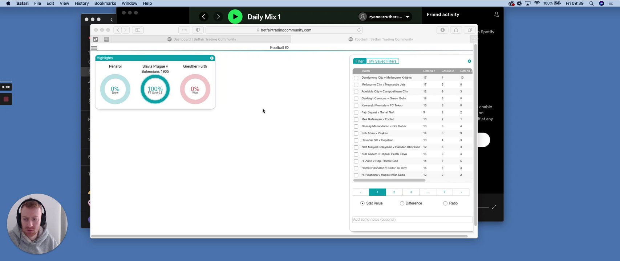Click the Safari extensions ellipsis button

pyautogui.click(x=184, y=30)
